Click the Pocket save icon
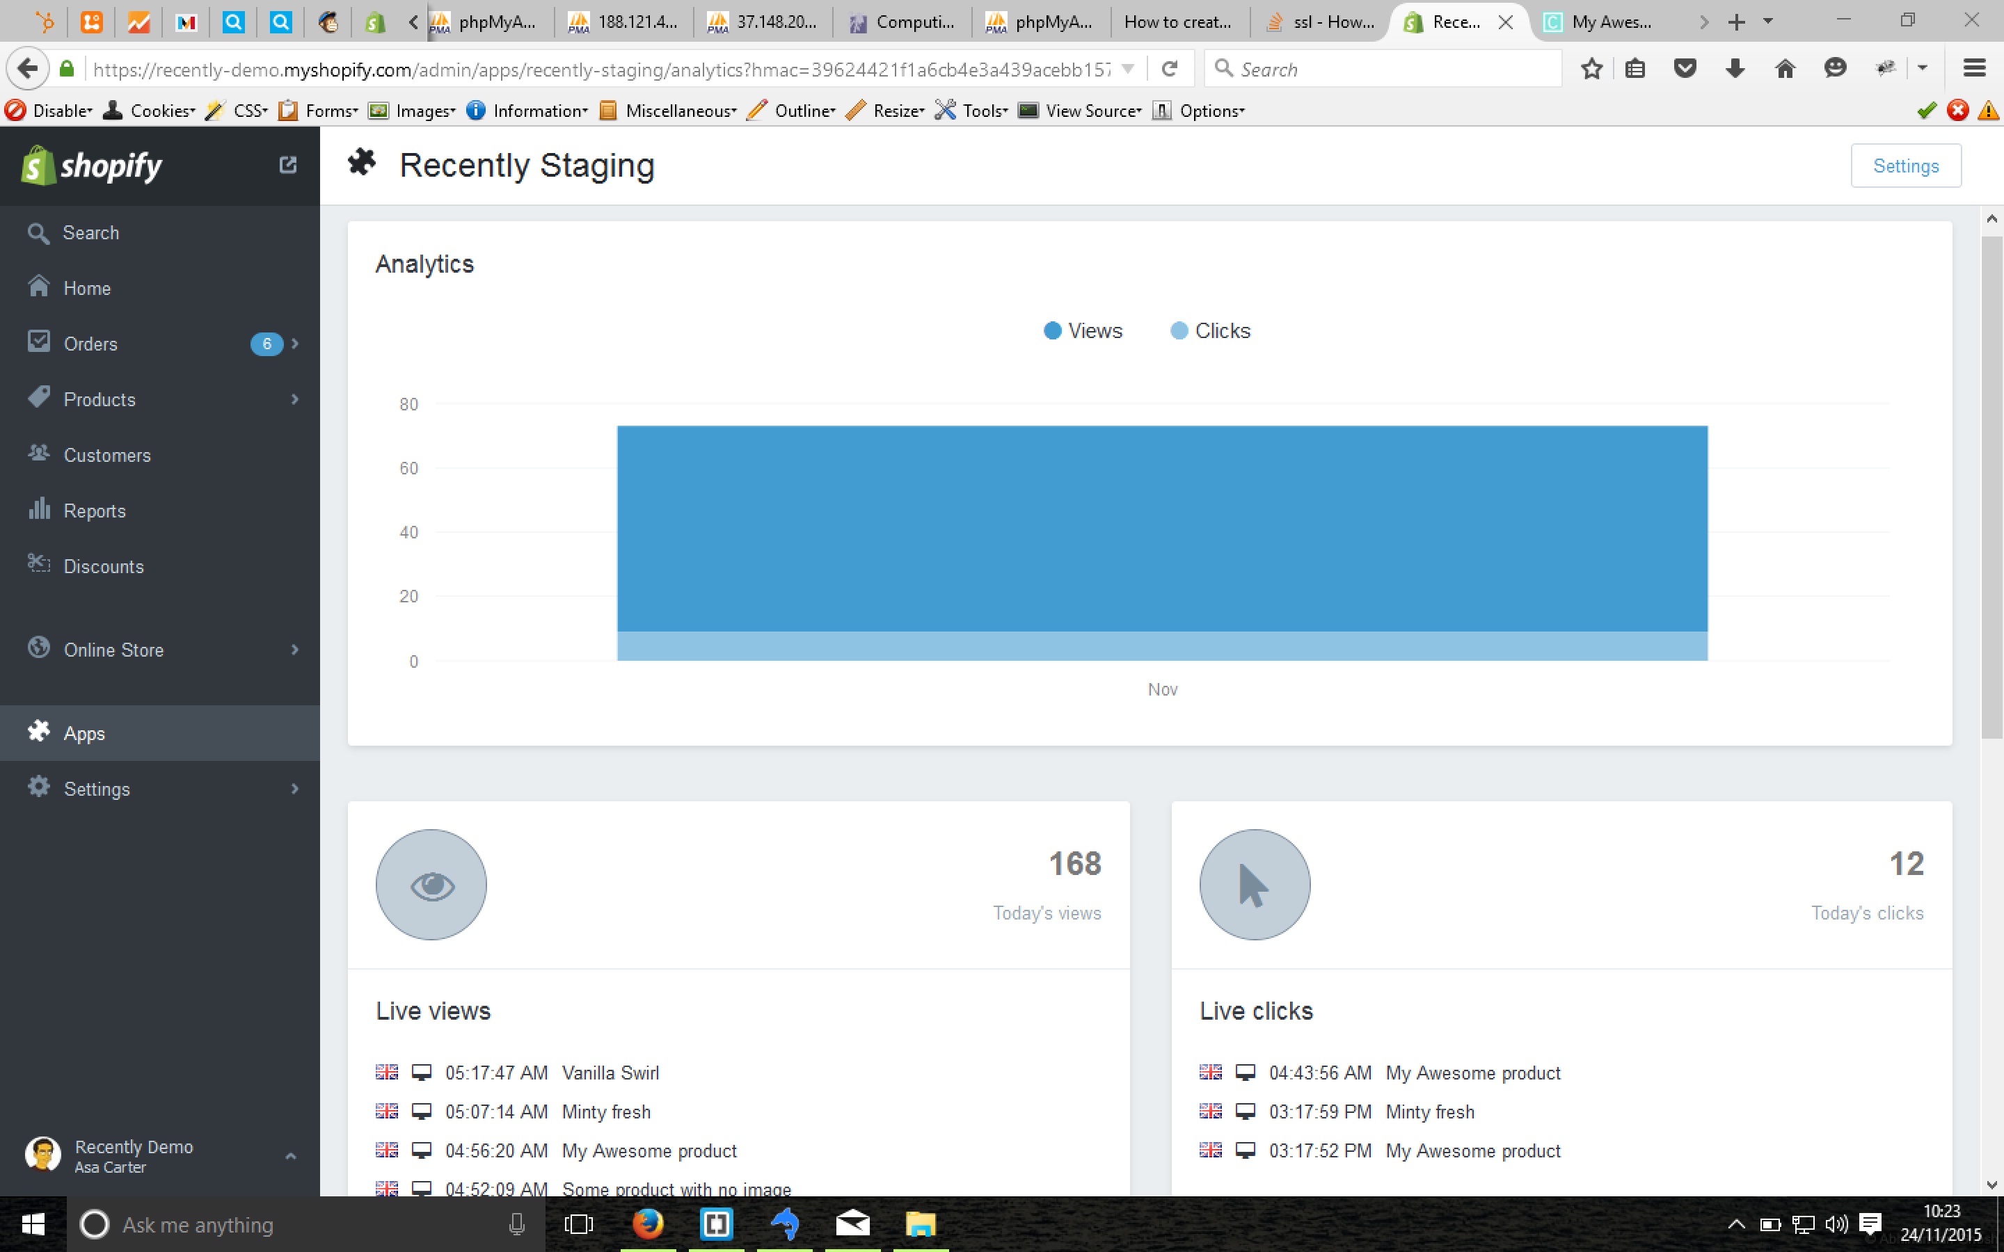 tap(1685, 69)
